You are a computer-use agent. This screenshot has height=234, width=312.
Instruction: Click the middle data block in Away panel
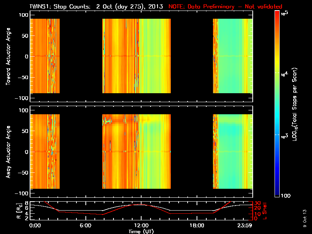tap(136, 151)
